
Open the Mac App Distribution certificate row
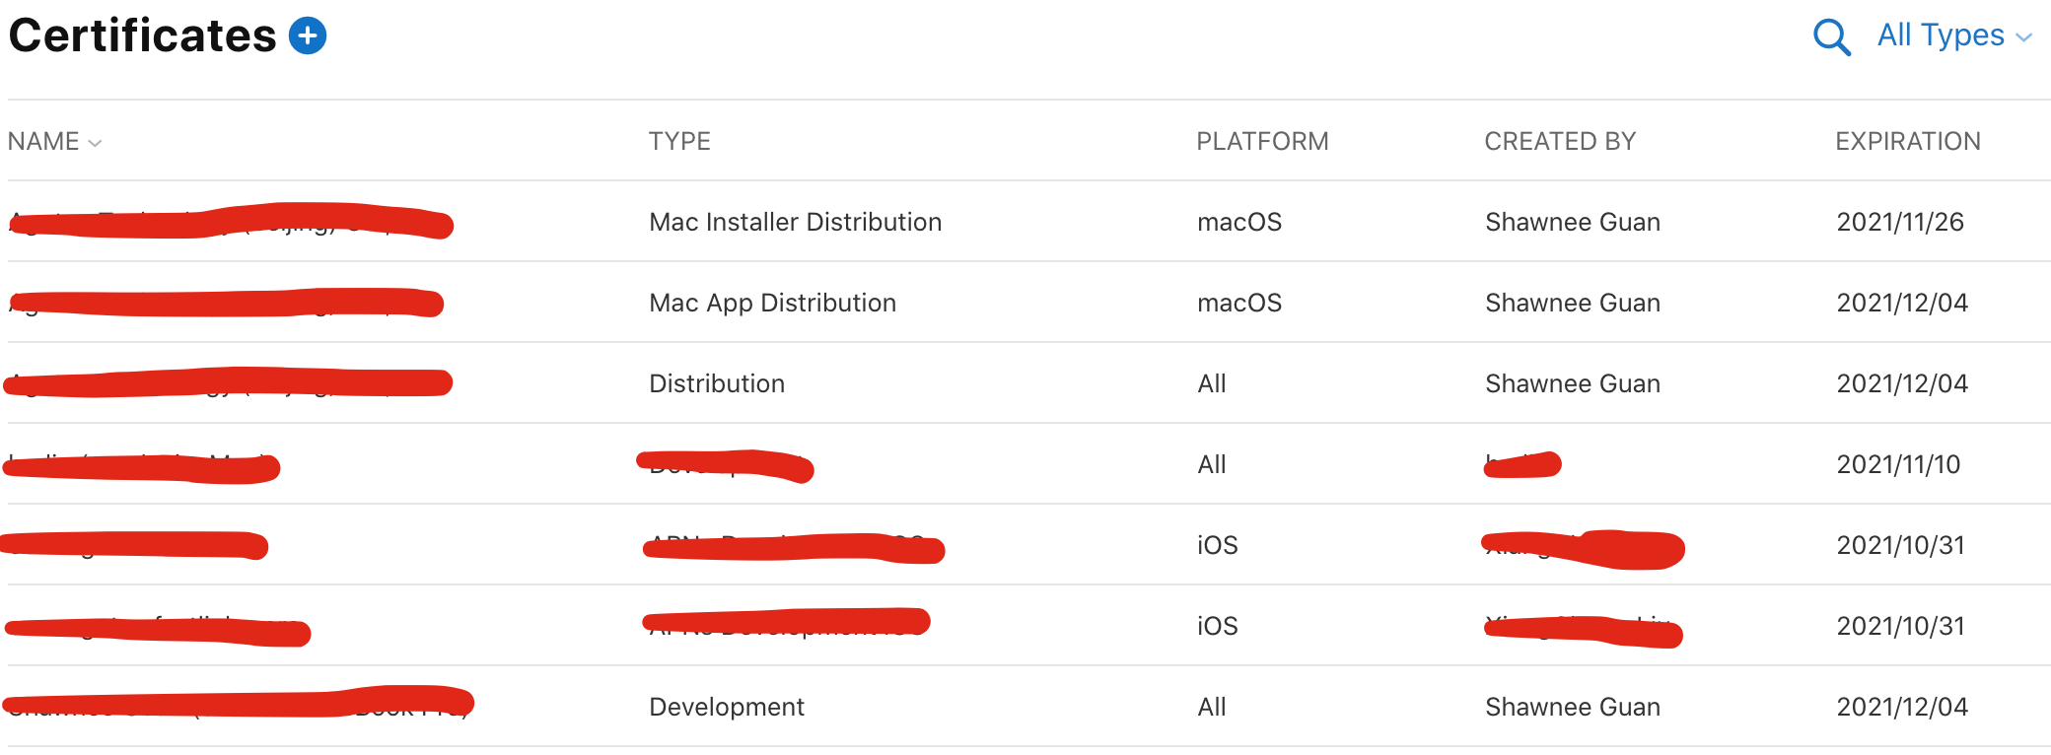(x=772, y=303)
